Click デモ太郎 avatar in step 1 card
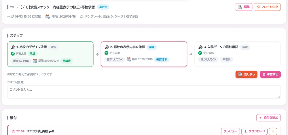This screenshot has width=288, height=135. [x=13, y=54]
